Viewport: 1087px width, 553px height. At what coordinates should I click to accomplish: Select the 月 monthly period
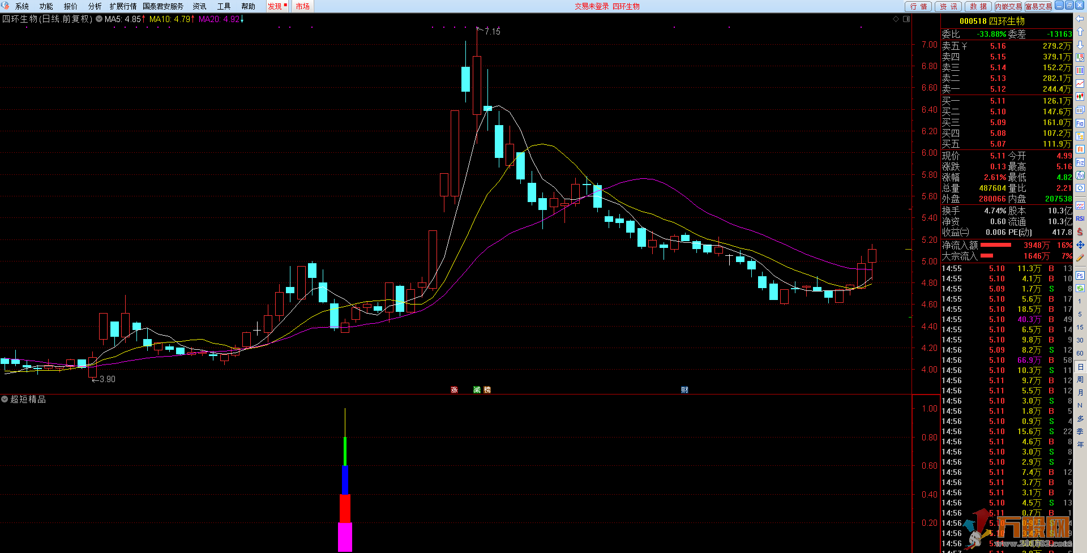pos(1080,393)
